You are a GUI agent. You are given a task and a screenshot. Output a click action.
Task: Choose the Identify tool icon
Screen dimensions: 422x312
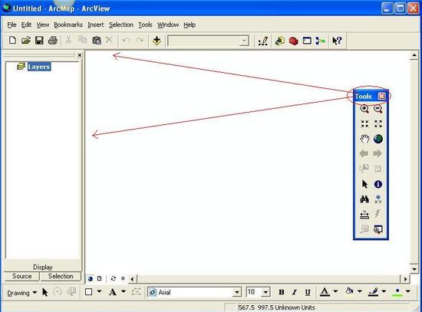[x=378, y=184]
